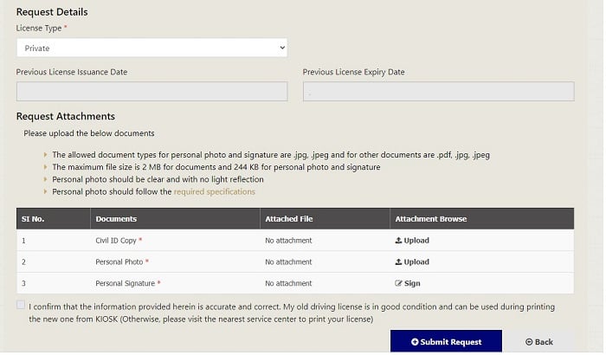The width and height of the screenshot is (606, 355).
Task: Click the plus icon on Submit Request
Action: pos(415,342)
